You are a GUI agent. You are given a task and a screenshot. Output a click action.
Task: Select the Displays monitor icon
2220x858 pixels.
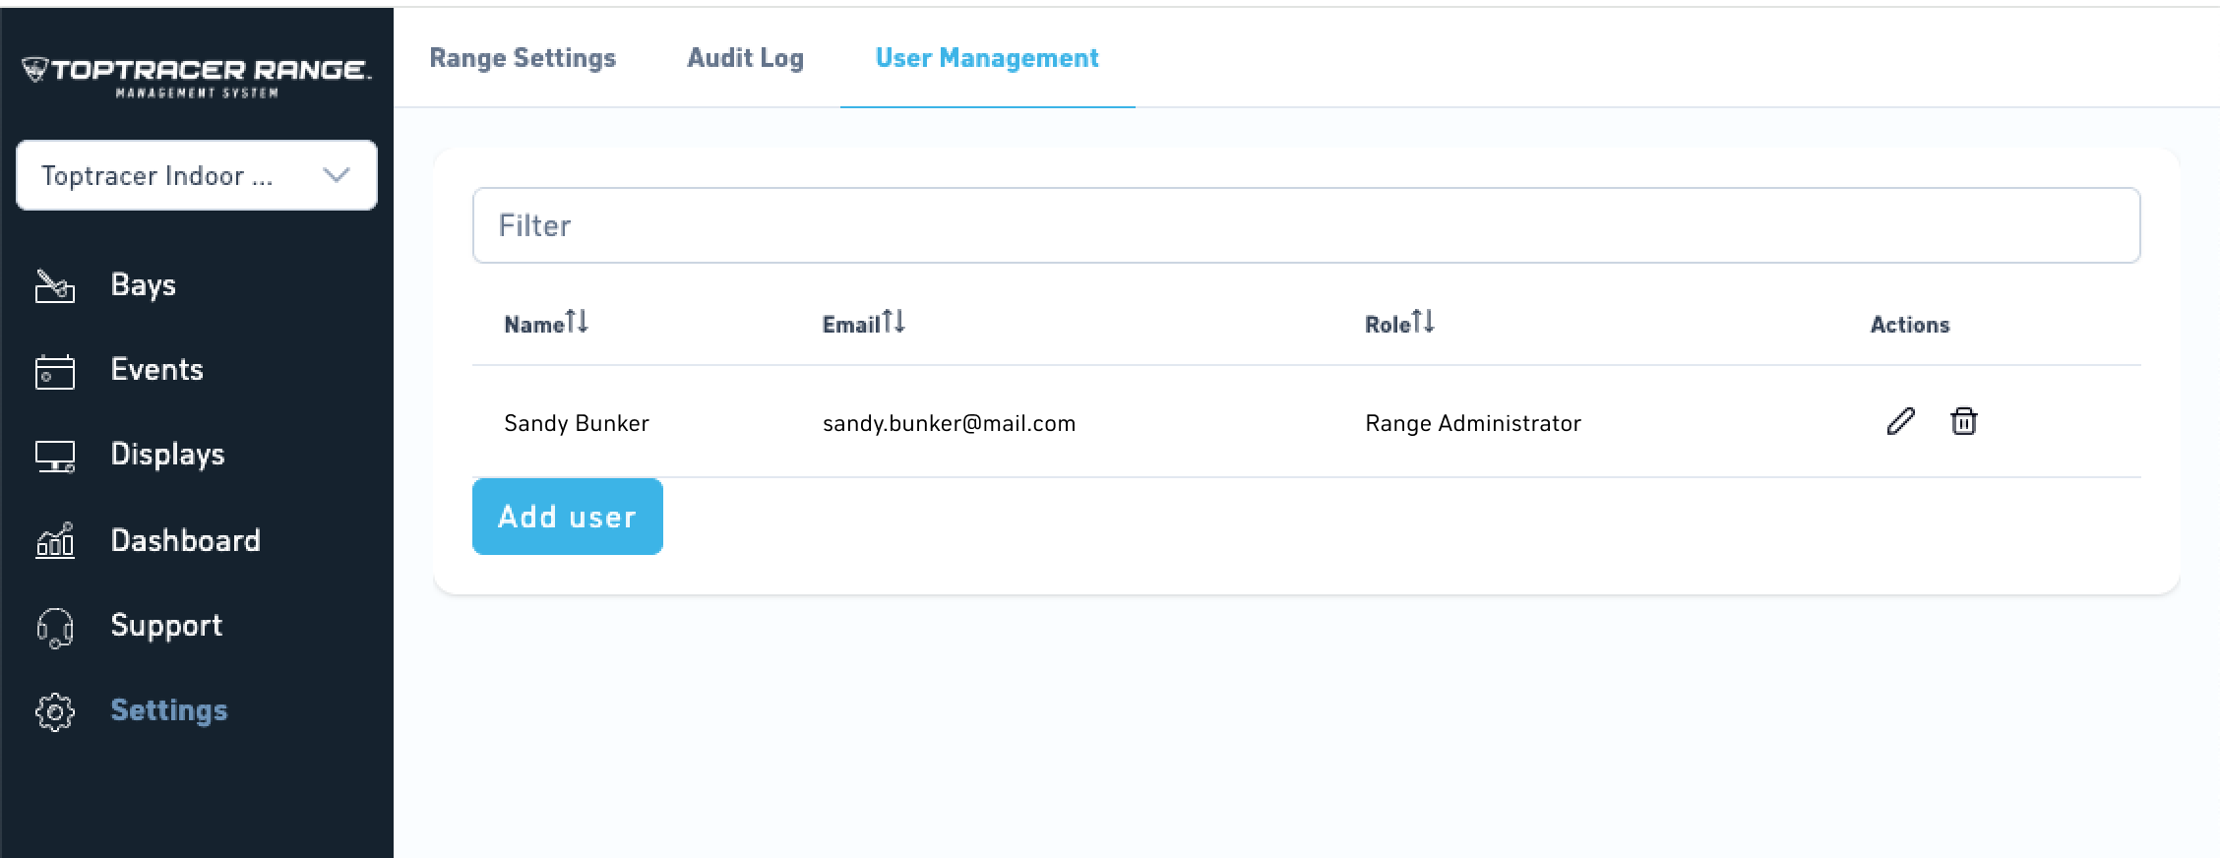coord(55,456)
